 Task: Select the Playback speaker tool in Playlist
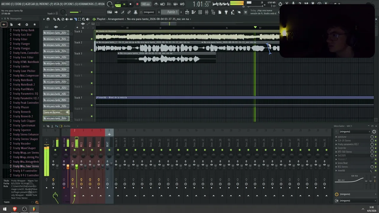pos(88,19)
